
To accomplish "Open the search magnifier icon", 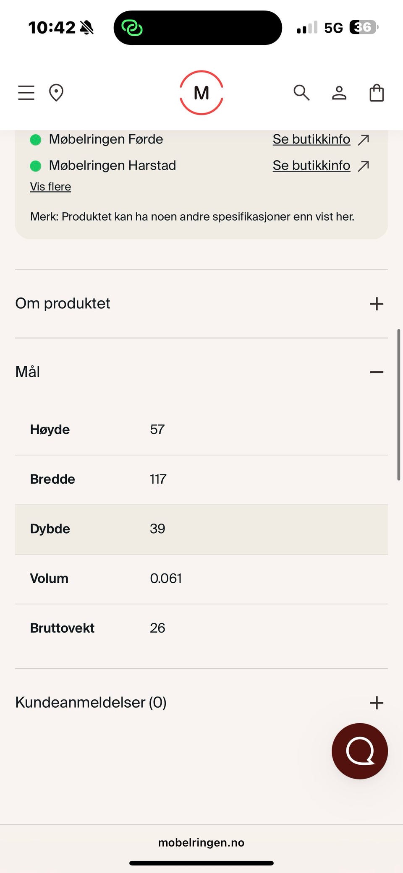I will tap(301, 93).
